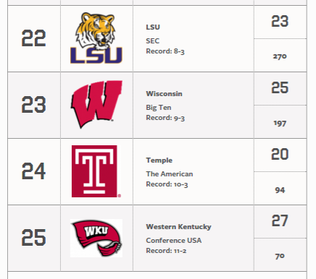Image resolution: width=316 pixels, height=279 pixels.
Task: Click Temple's The American conference text
Action: coord(170,174)
